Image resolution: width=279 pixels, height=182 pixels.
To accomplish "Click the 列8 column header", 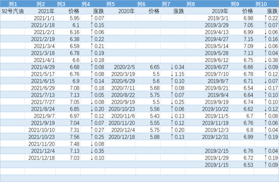I will [191, 4].
